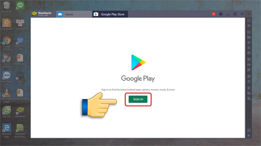This screenshot has height=146, width=261.
Task: Open the Recycle Bin desktop icon
Action: tap(7, 6)
